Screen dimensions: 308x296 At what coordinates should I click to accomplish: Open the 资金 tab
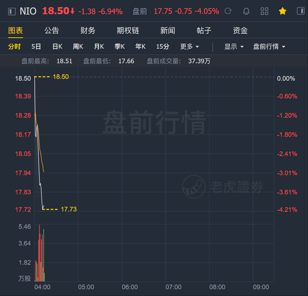[x=240, y=31]
